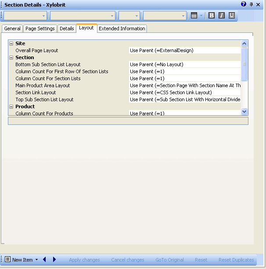Switch to the Extended Information tab
This screenshot has height=269, width=266.
point(122,28)
